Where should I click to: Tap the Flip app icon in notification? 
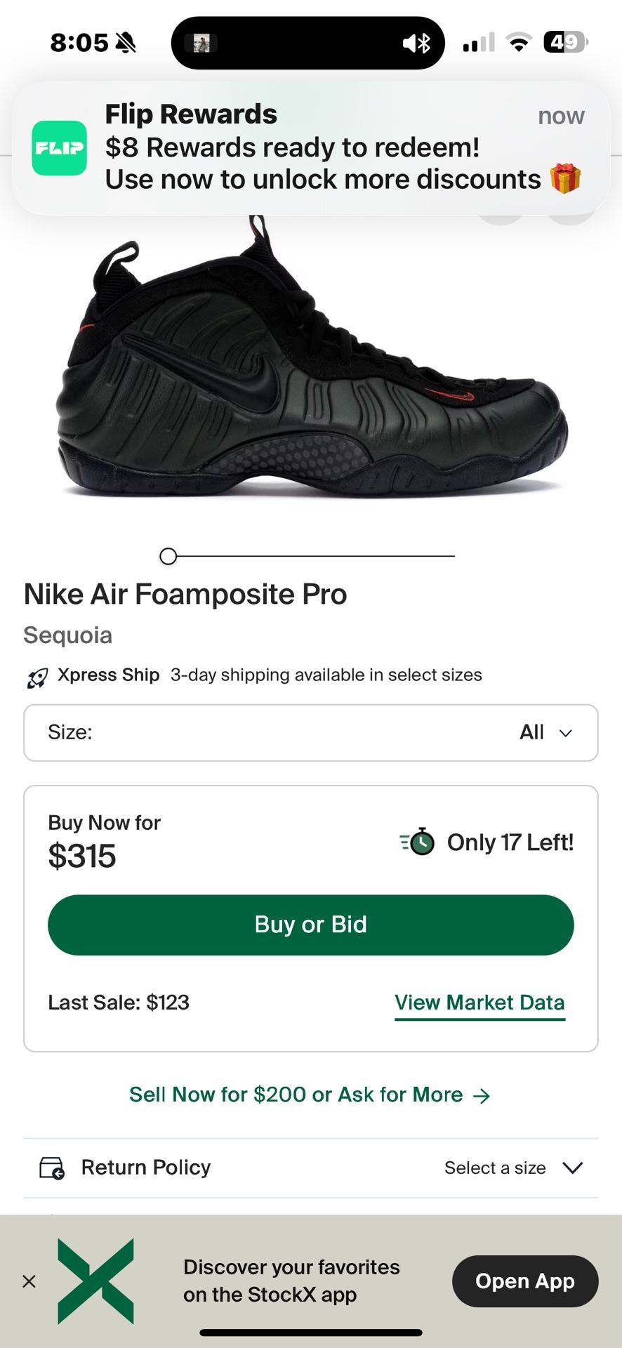click(60, 148)
